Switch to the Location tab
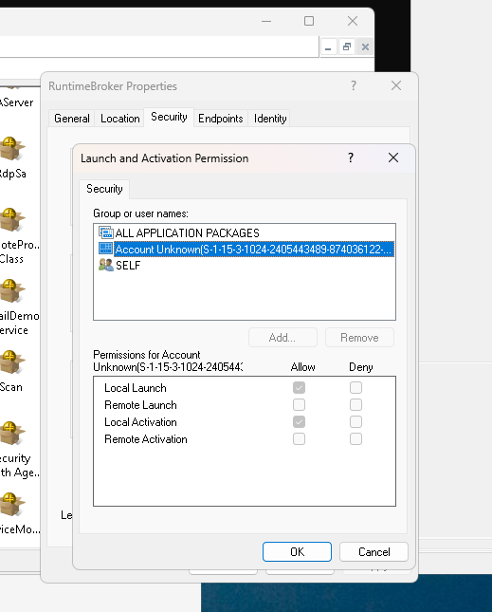Viewport: 492px width, 612px height. 119,119
